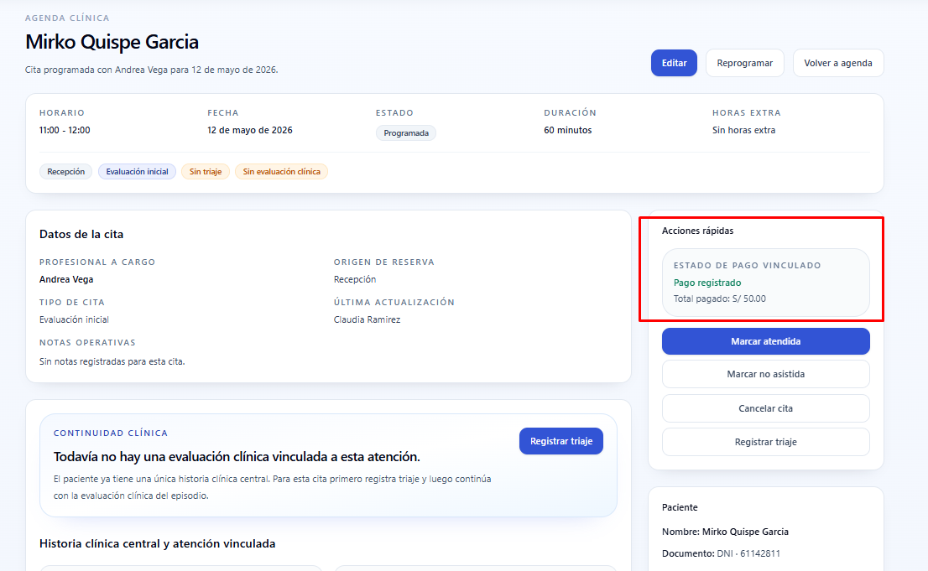Click the Sin evaluación clínica tag

click(x=282, y=172)
